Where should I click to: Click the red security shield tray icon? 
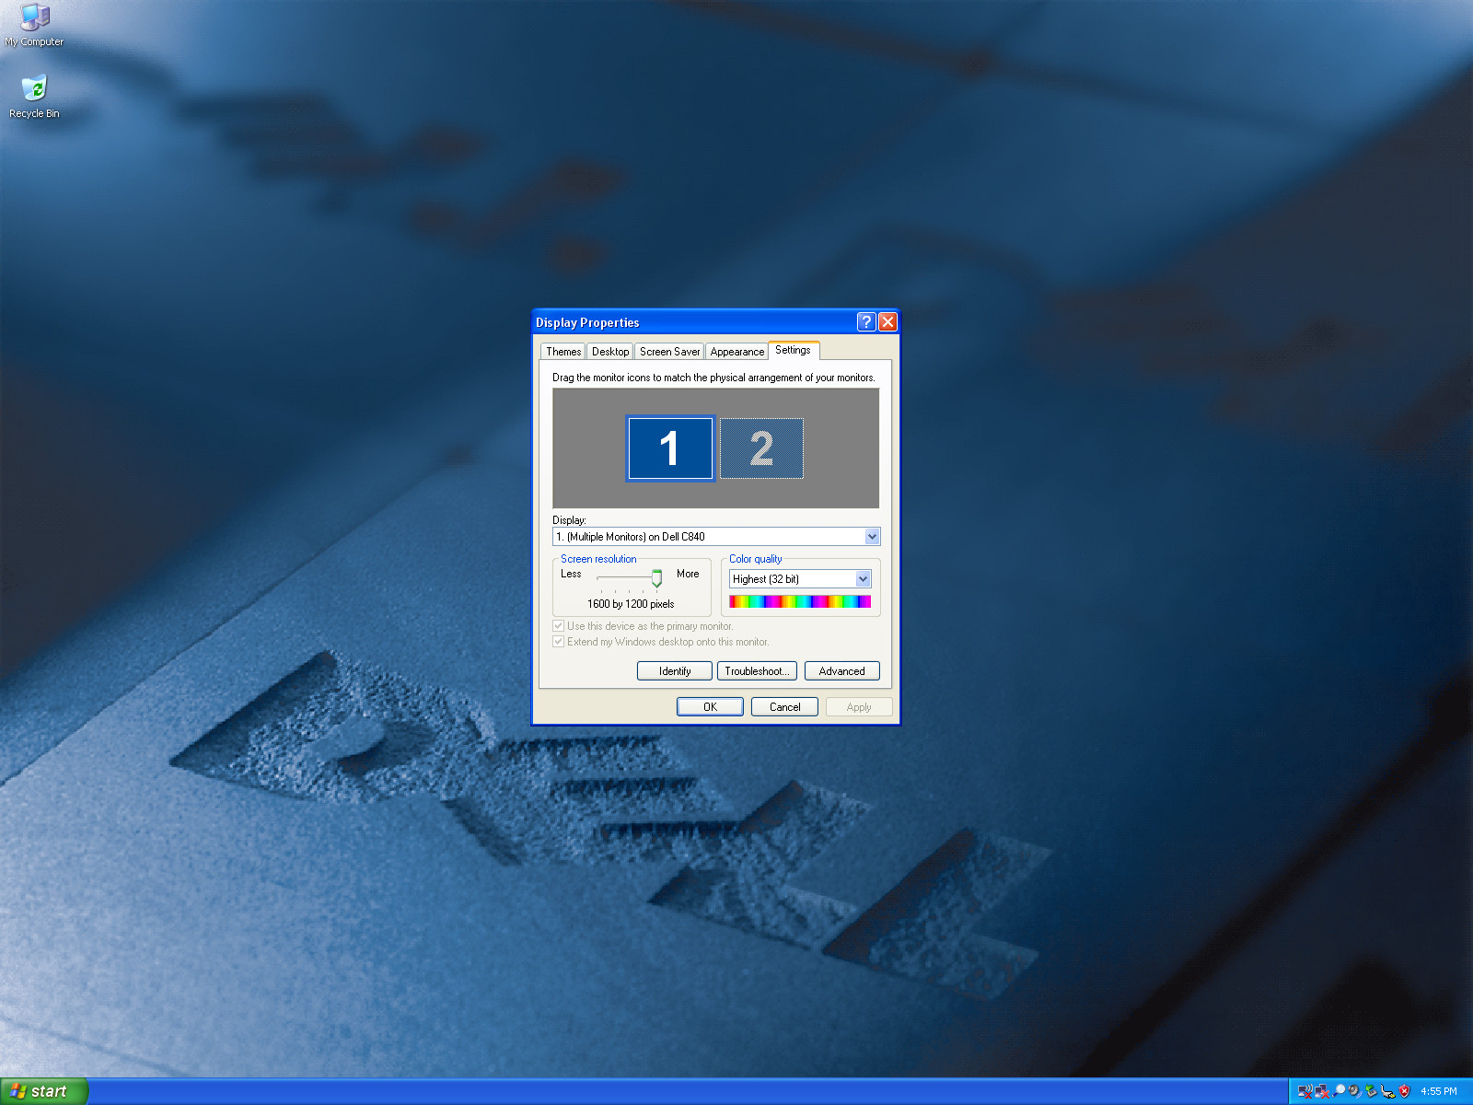pyautogui.click(x=1404, y=1091)
